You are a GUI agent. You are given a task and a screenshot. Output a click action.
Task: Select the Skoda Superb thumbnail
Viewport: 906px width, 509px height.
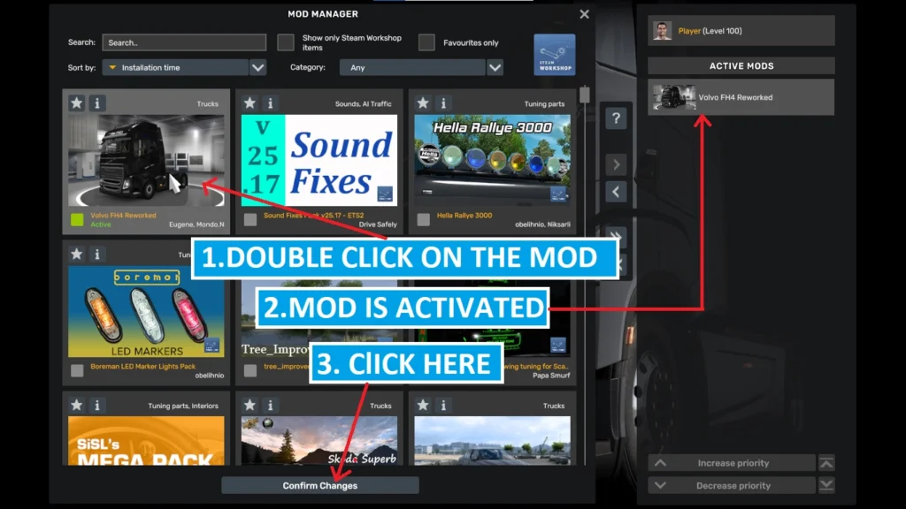[x=319, y=440]
